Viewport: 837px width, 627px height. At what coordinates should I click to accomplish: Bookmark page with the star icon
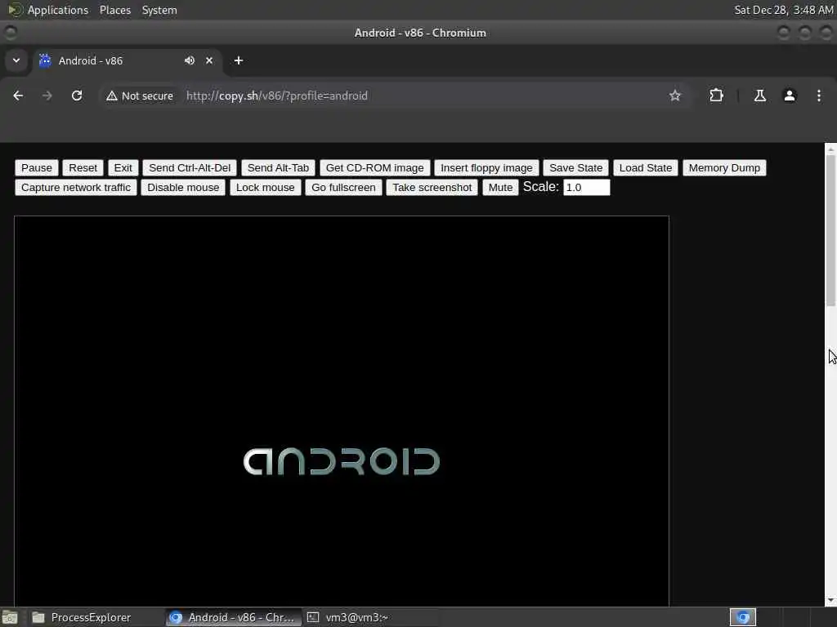pos(674,96)
